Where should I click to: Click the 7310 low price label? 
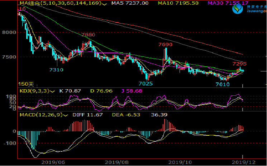point(56,70)
